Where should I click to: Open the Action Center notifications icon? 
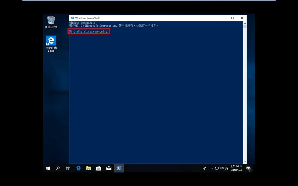(x=248, y=168)
